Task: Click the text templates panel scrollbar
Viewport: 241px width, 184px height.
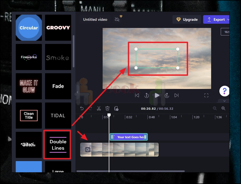Action: tap(74, 51)
